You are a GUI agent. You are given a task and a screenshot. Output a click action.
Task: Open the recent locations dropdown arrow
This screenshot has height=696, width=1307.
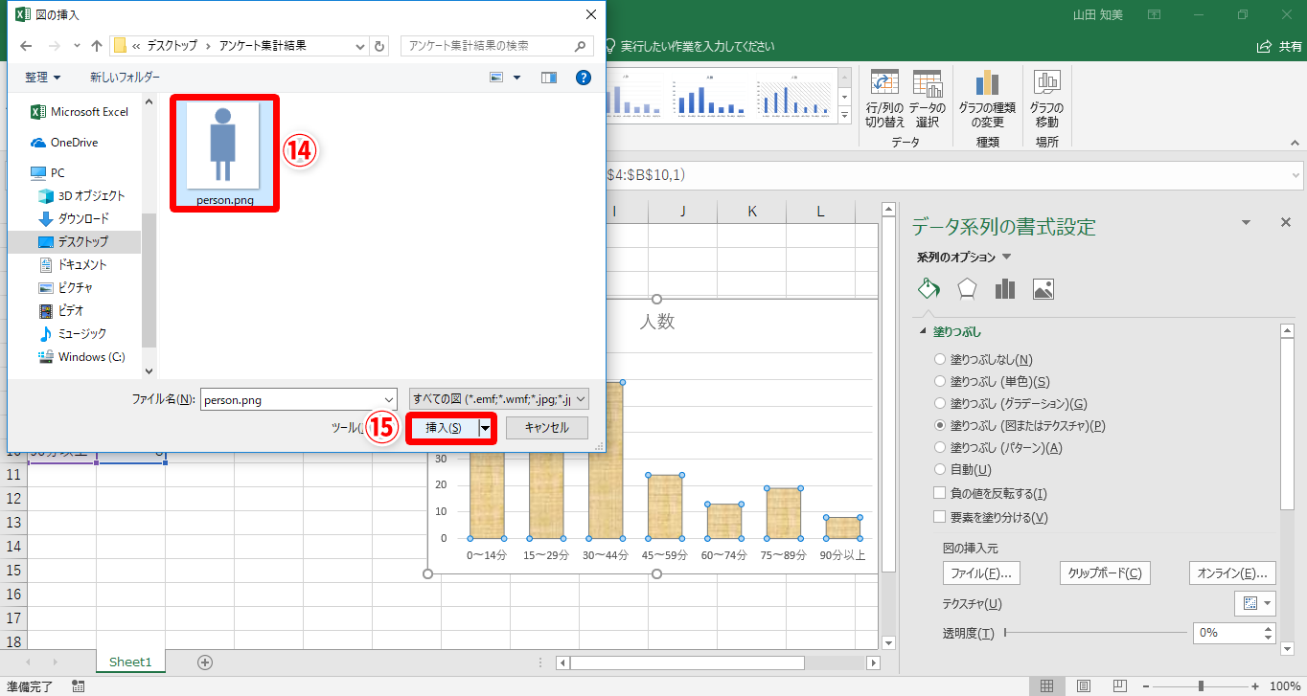point(77,46)
